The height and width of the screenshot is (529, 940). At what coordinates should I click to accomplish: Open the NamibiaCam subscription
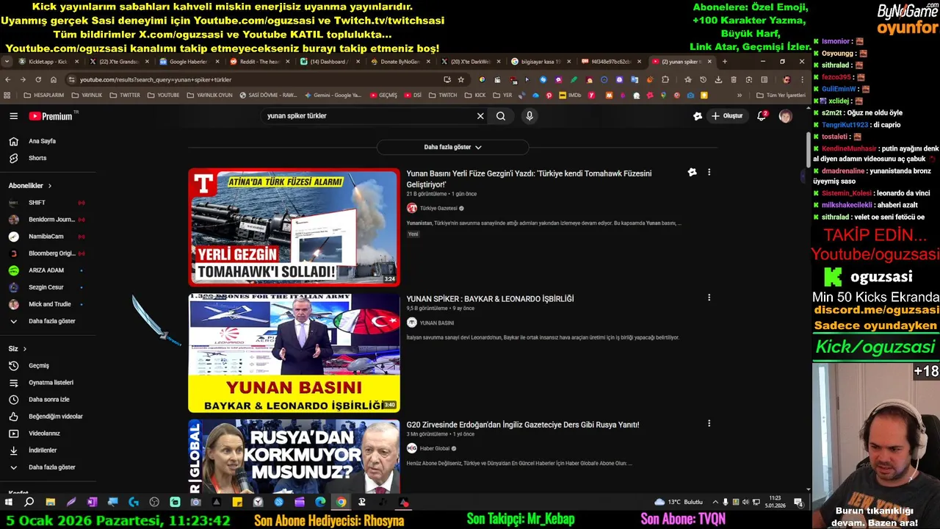(46, 237)
